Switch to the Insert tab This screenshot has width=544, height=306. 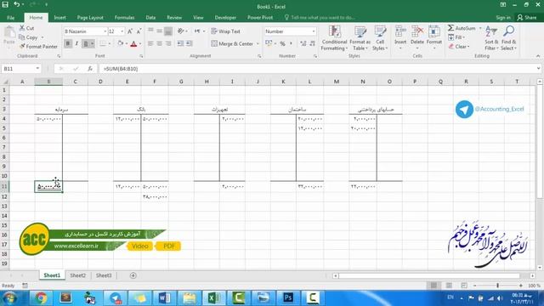[x=60, y=17]
